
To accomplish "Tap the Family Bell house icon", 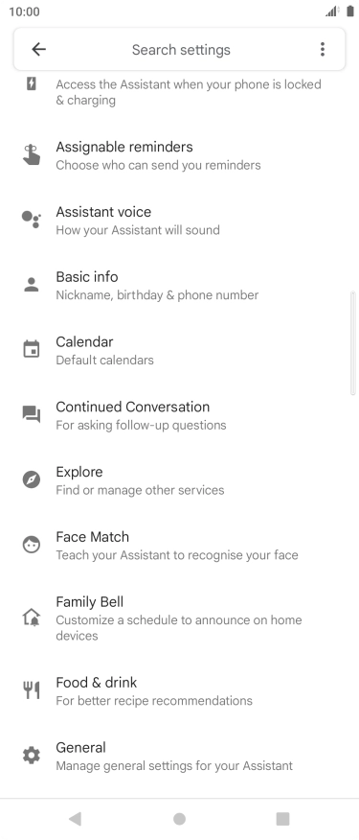I will [31, 618].
